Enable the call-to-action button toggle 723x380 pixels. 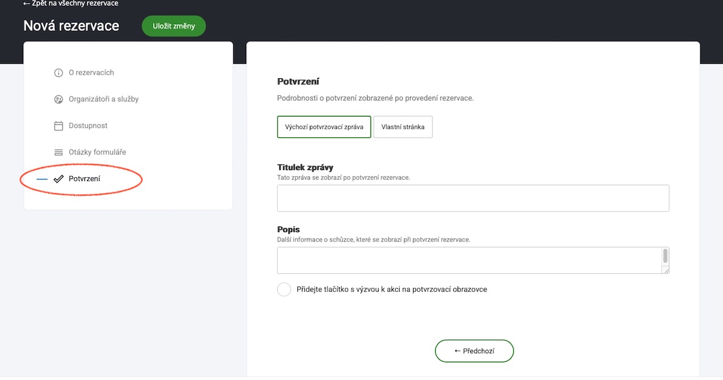coord(284,290)
